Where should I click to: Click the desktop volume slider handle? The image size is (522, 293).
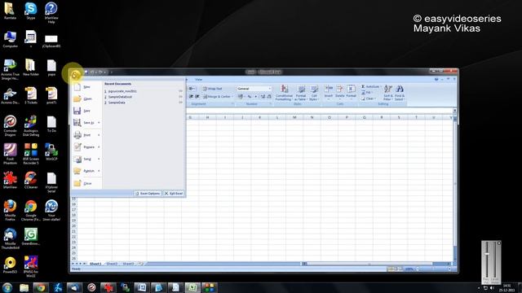click(x=487, y=254)
